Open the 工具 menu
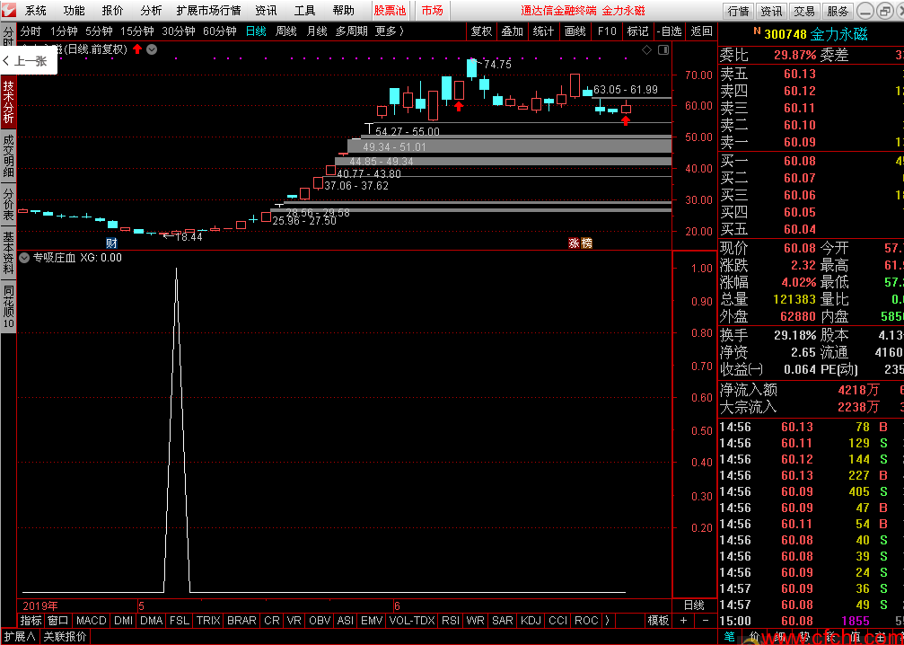 (305, 11)
